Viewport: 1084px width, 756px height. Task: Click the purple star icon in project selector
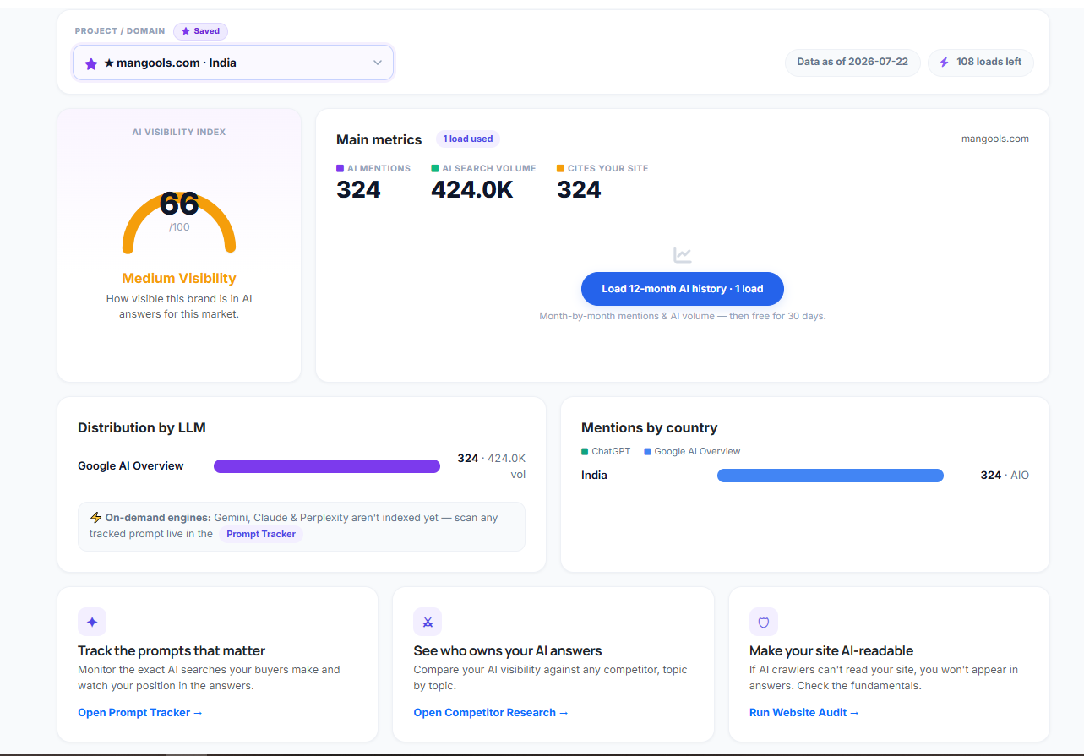pos(91,63)
